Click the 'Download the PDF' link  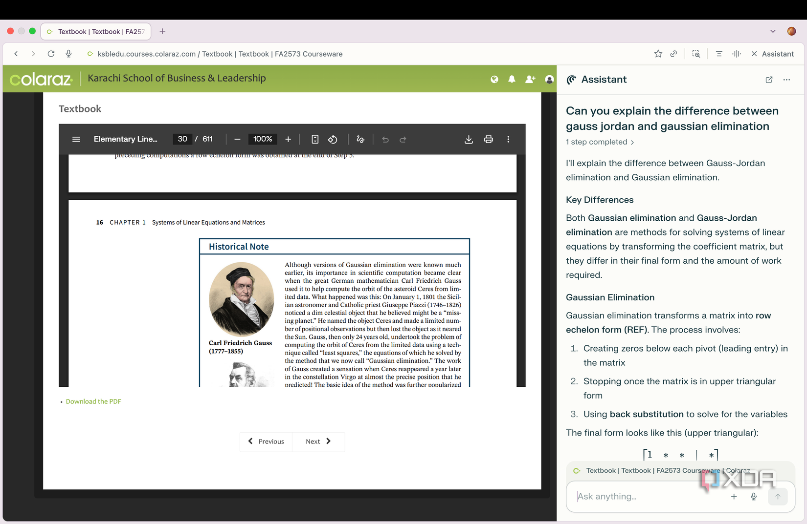93,401
